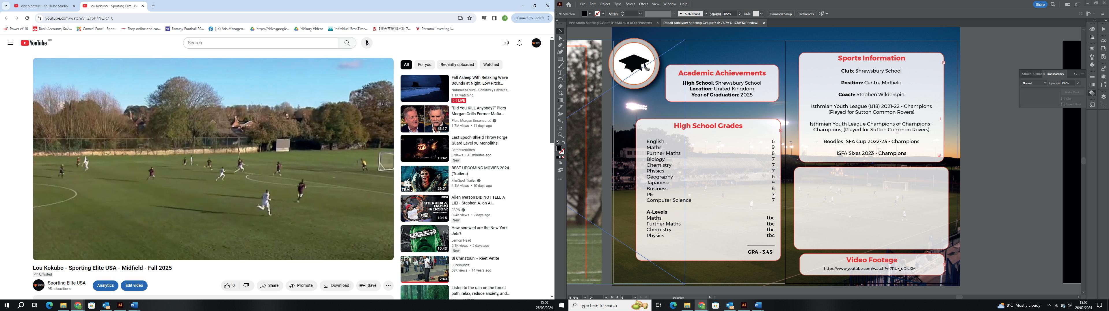Click YouTube voice search microphone
1109x311 pixels.
[x=366, y=43]
